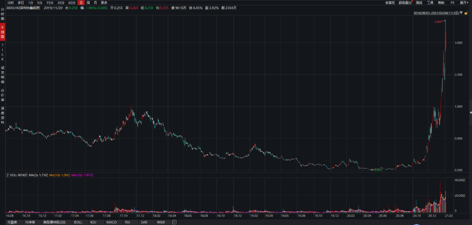
Task: Open the 分时图 side panel
Action: [x=3, y=15]
